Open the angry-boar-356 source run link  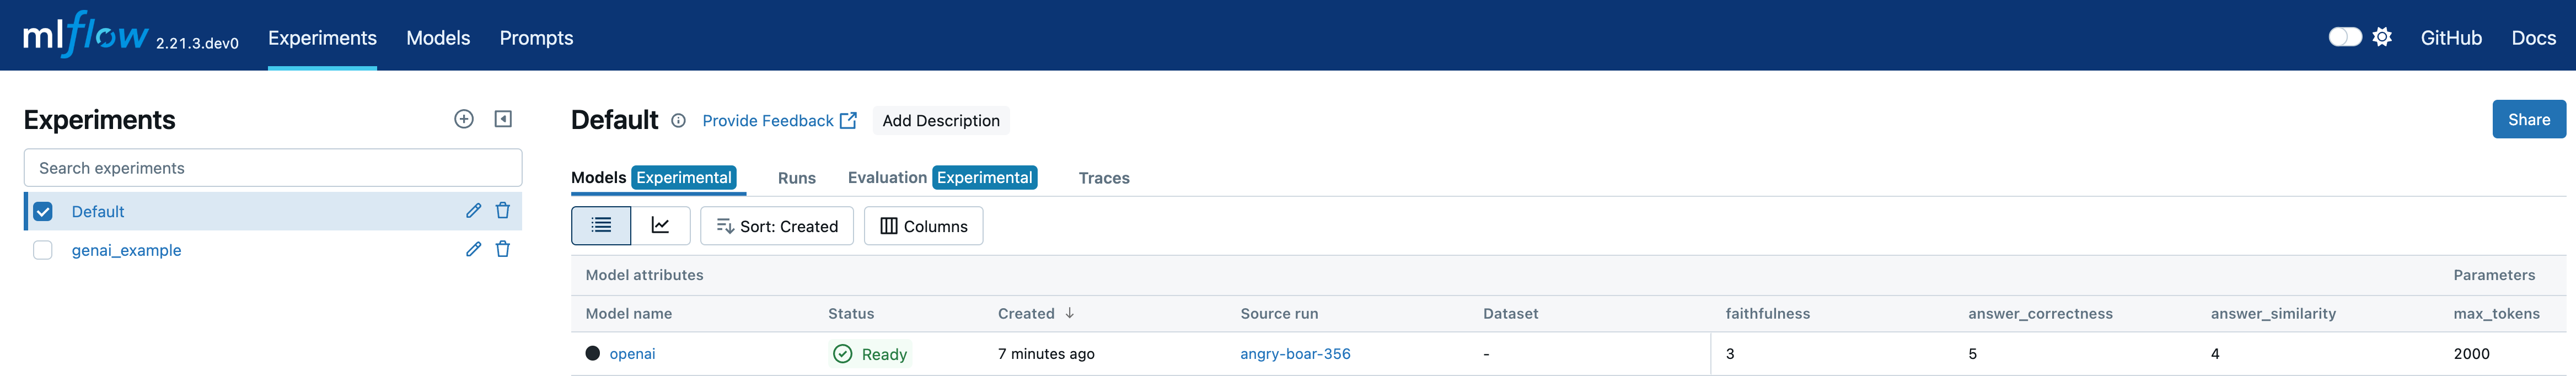tap(1295, 354)
